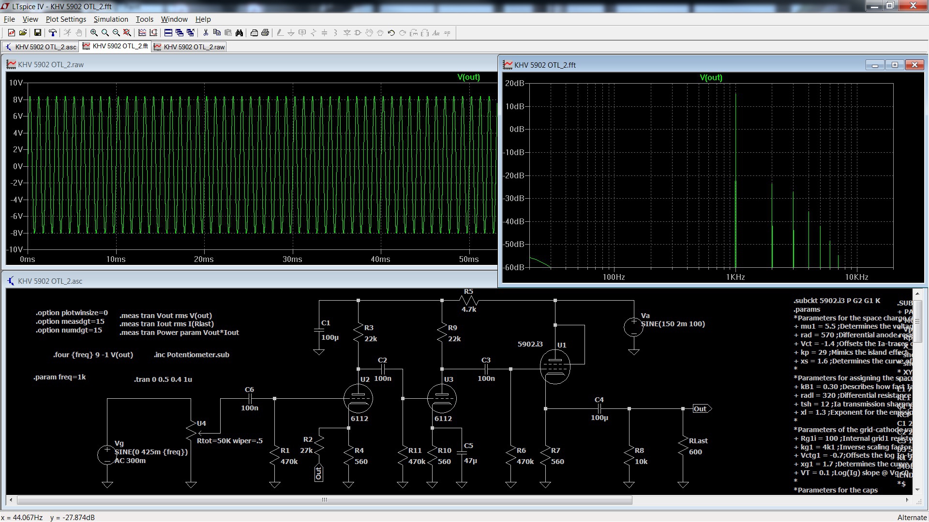Cascade windows using the toolbar icon
Screen dimensions: 929x522
pos(180,33)
